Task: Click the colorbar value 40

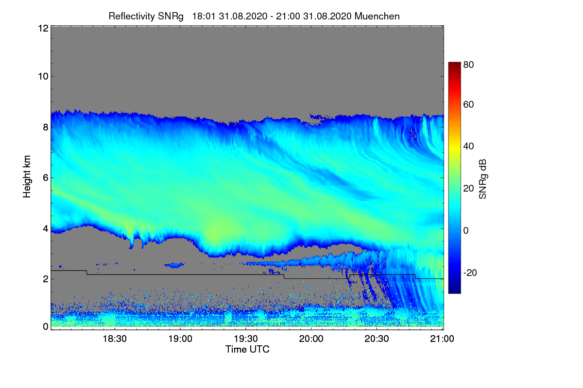Action: (x=468, y=146)
